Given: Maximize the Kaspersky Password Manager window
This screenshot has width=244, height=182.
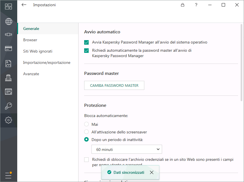Looking at the screenshot, I should click(x=223, y=5).
